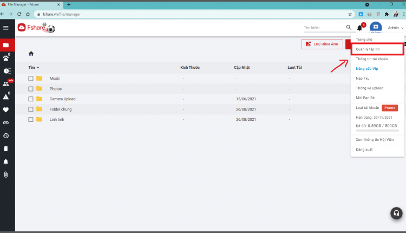The width and height of the screenshot is (406, 233).
Task: Open the history icon in the sidebar
Action: coord(6,136)
